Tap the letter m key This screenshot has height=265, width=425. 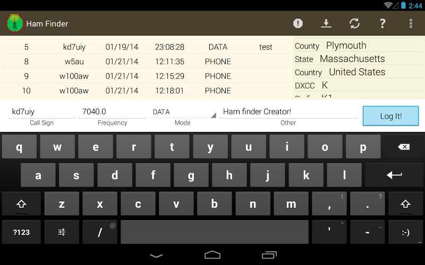[x=291, y=204]
